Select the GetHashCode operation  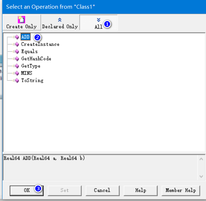click(x=36, y=59)
